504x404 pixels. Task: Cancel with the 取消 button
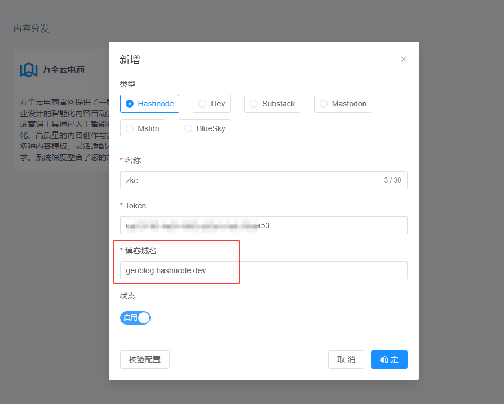click(x=346, y=359)
